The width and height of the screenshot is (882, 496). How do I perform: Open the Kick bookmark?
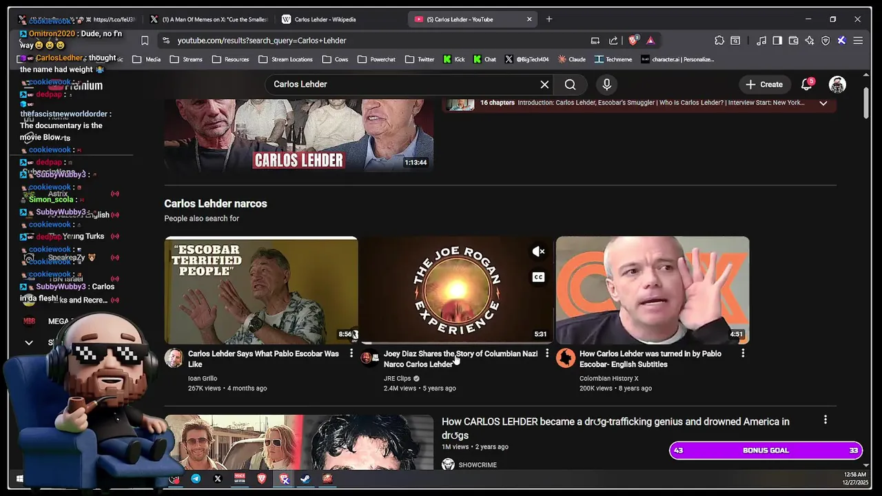pos(453,59)
